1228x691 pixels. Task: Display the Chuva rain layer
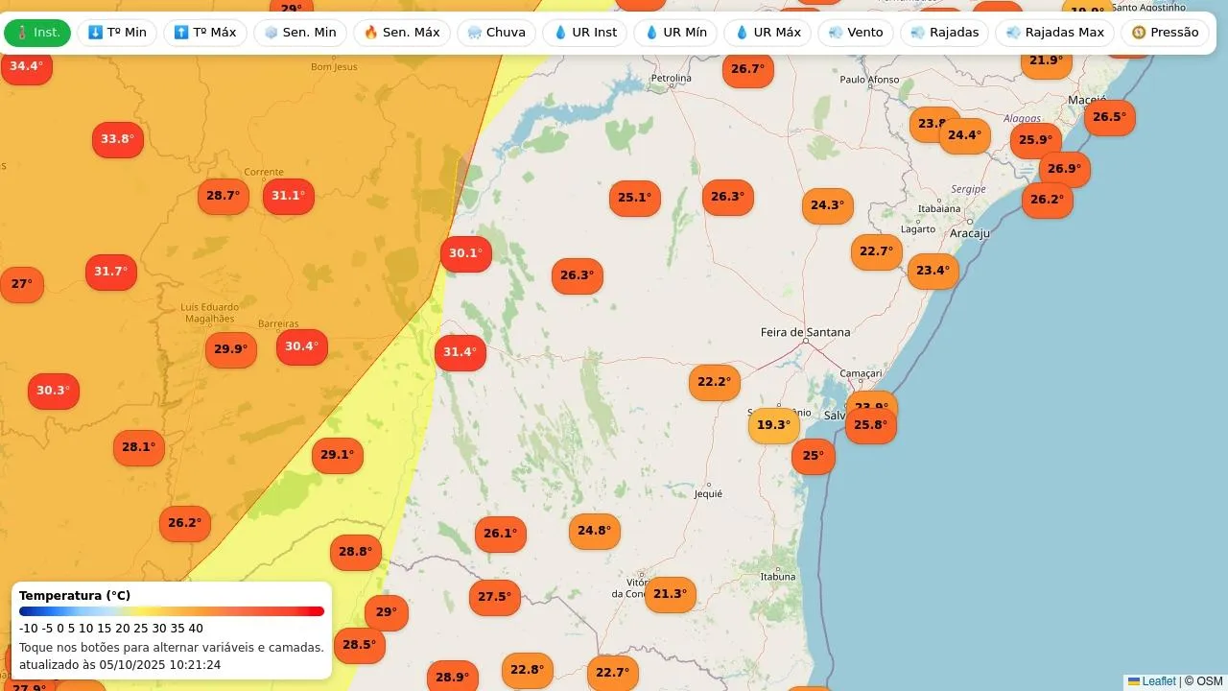point(496,33)
